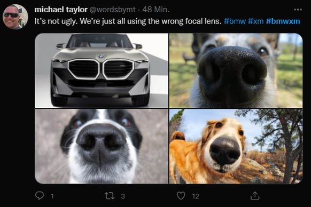The image size is (311, 207).
Task: Click the like count of 12
Action: click(x=196, y=196)
